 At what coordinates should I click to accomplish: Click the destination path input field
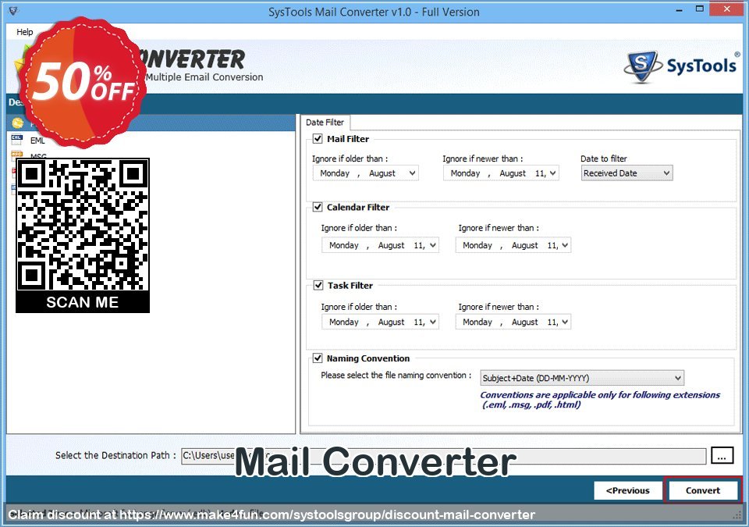tap(443, 456)
